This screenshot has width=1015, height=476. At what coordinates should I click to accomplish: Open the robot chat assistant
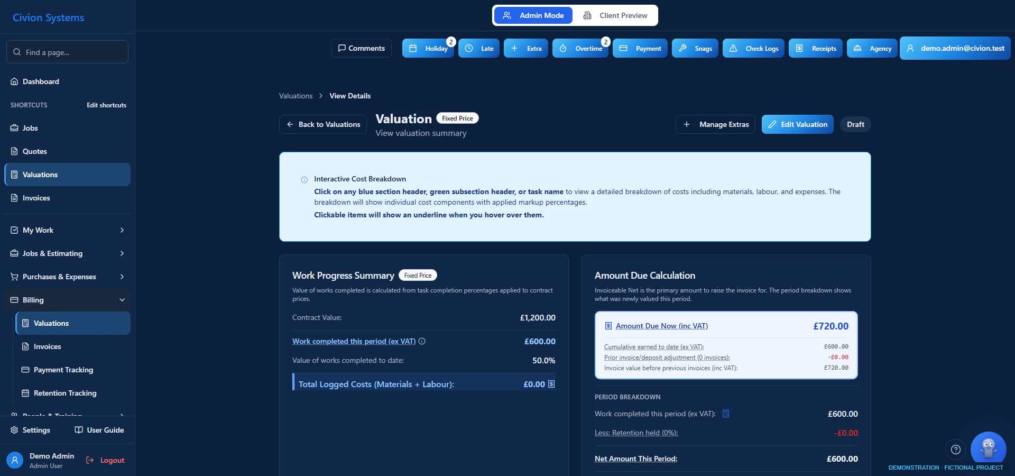[989, 450]
